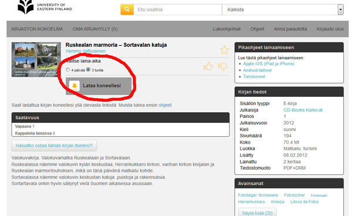Click Haluatko ostaa tämän kirjan itsellesi button
Viewport: 352px width, 216px height.
click(x=54, y=146)
